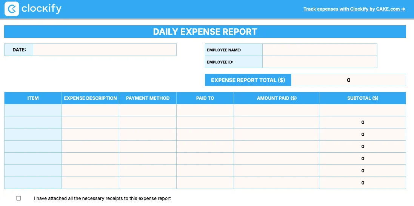Select first row Paid To cell
The image size is (414, 206).
pyautogui.click(x=205, y=110)
